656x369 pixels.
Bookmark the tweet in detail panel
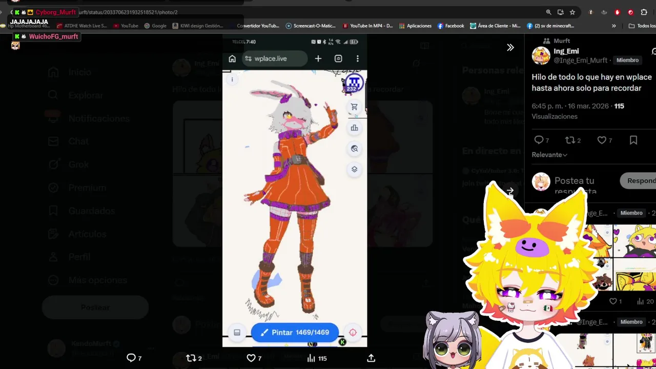633,140
